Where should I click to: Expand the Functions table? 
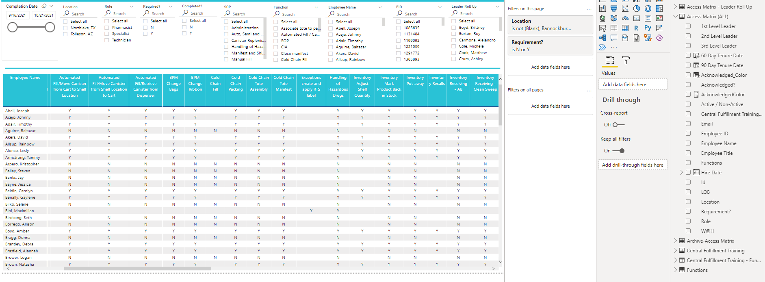tap(676, 270)
